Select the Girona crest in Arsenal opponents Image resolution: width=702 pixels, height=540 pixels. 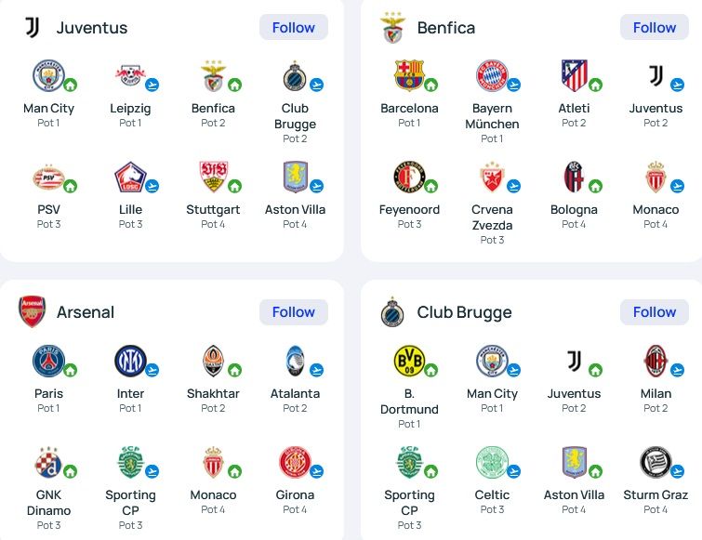coord(295,462)
